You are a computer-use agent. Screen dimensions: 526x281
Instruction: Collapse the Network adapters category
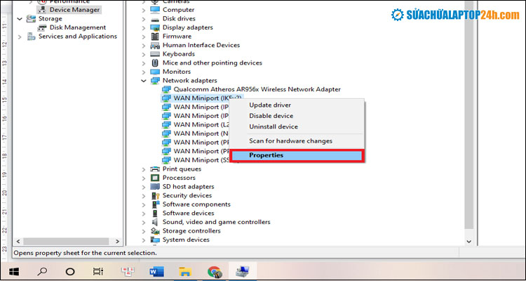144,81
